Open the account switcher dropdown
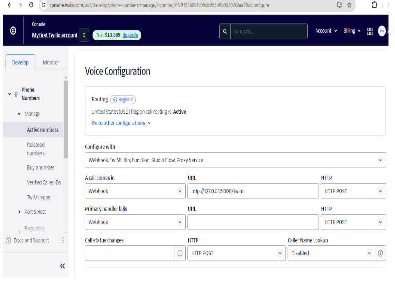395x284 pixels. point(84,35)
